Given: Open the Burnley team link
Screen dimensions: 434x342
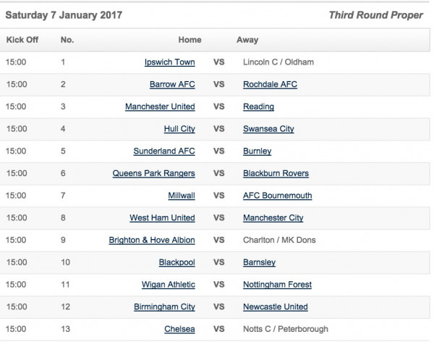Looking at the screenshot, I should click(258, 151).
